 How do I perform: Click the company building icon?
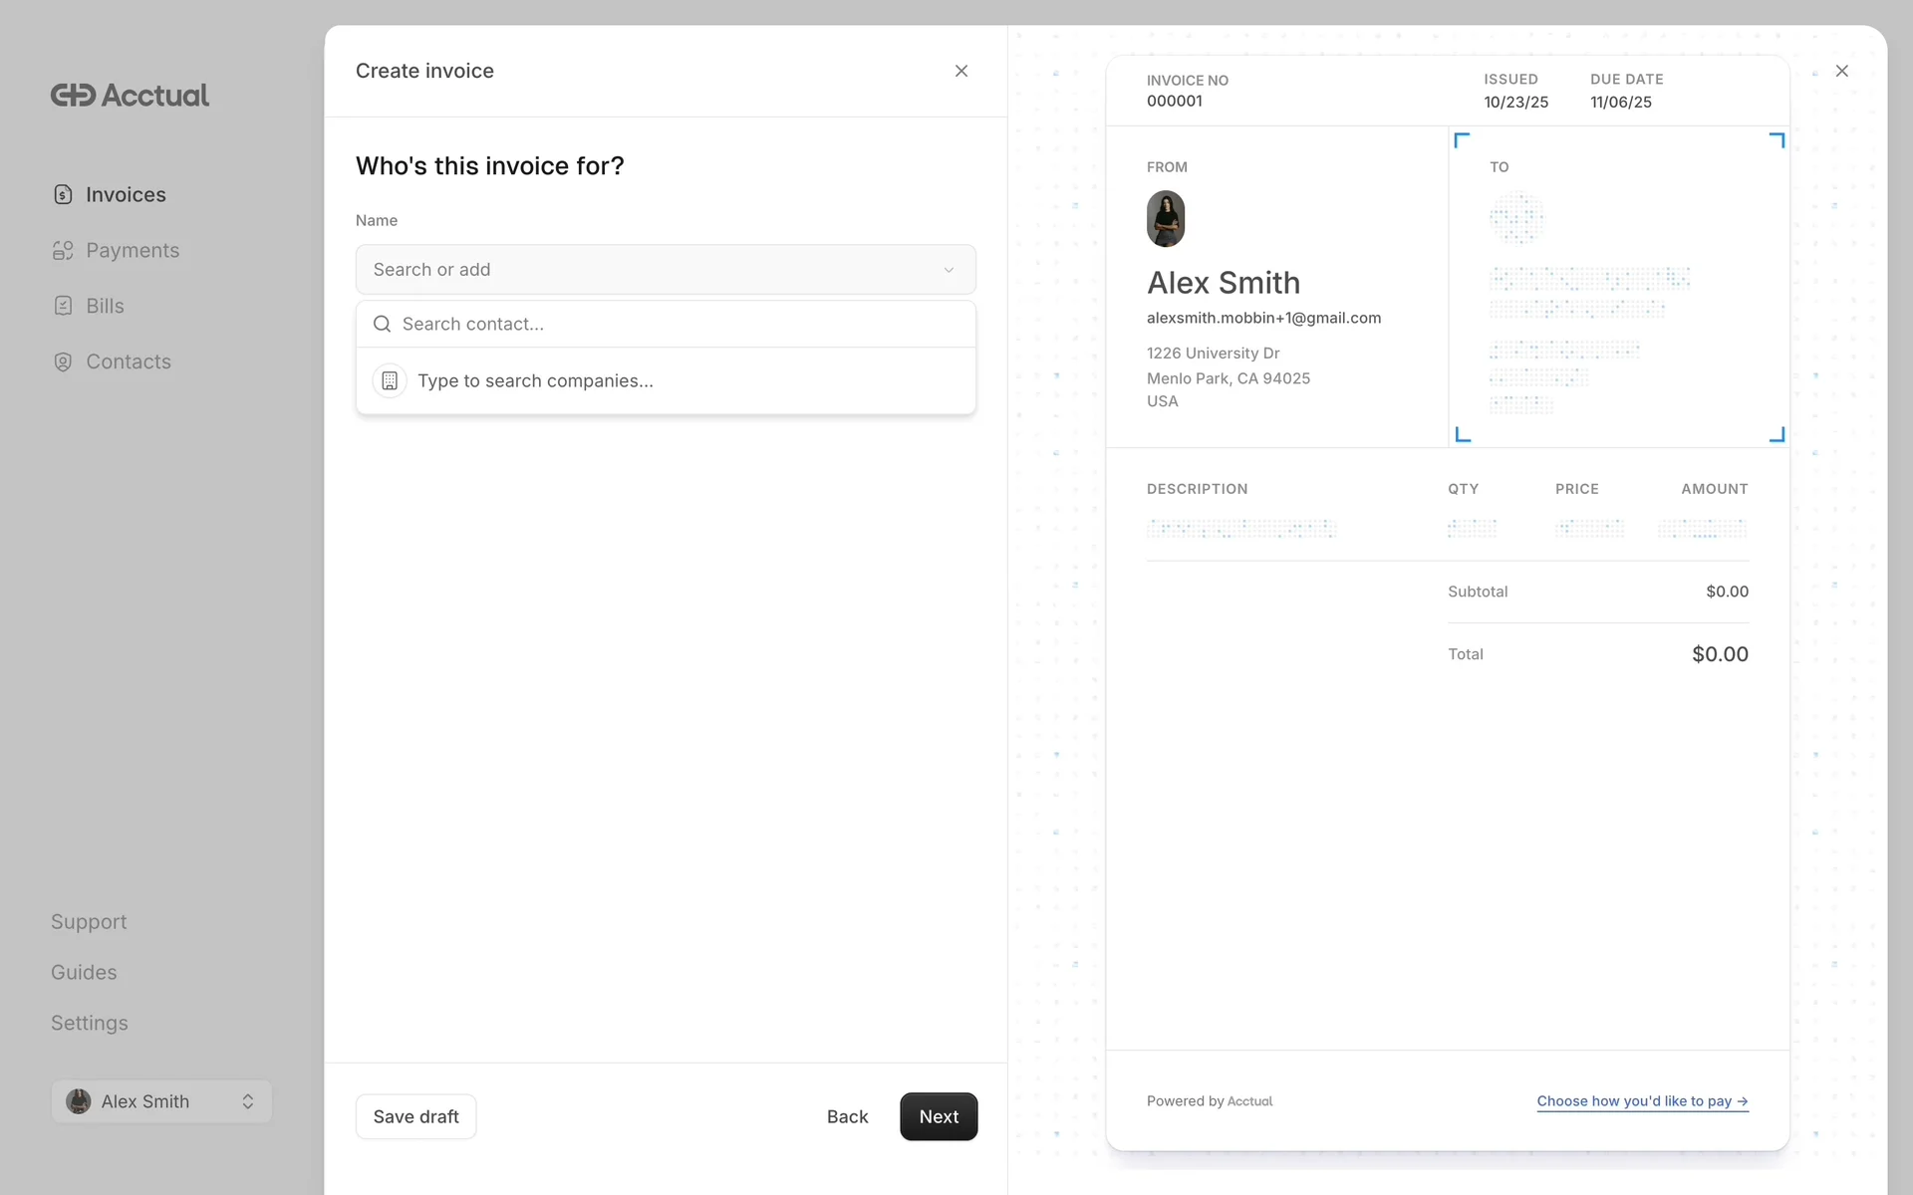pos(390,380)
